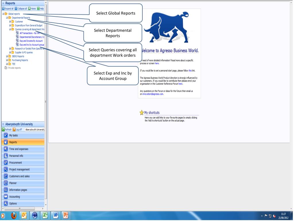Open the Customers and sales module

[x=23, y=176]
